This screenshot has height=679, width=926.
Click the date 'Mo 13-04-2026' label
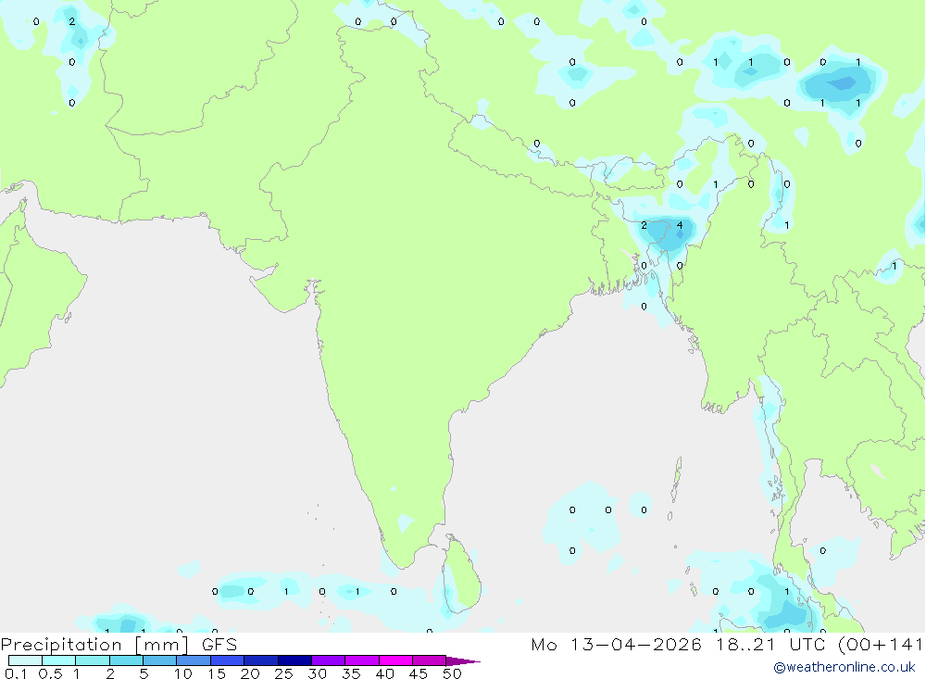[617, 644]
